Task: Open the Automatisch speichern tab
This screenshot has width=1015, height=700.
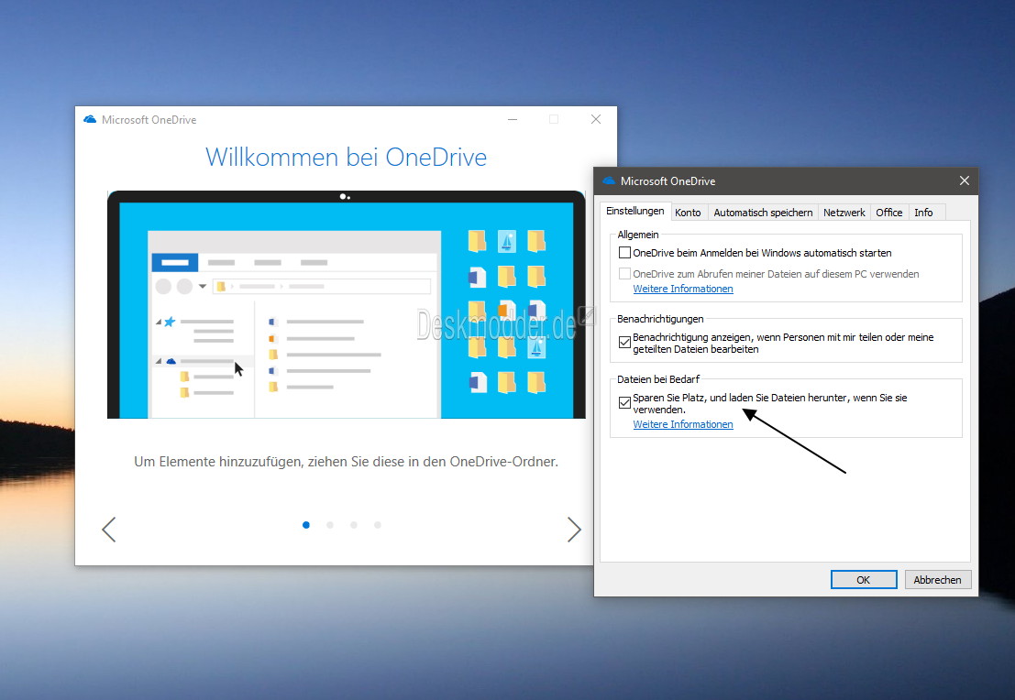Action: 763,213
